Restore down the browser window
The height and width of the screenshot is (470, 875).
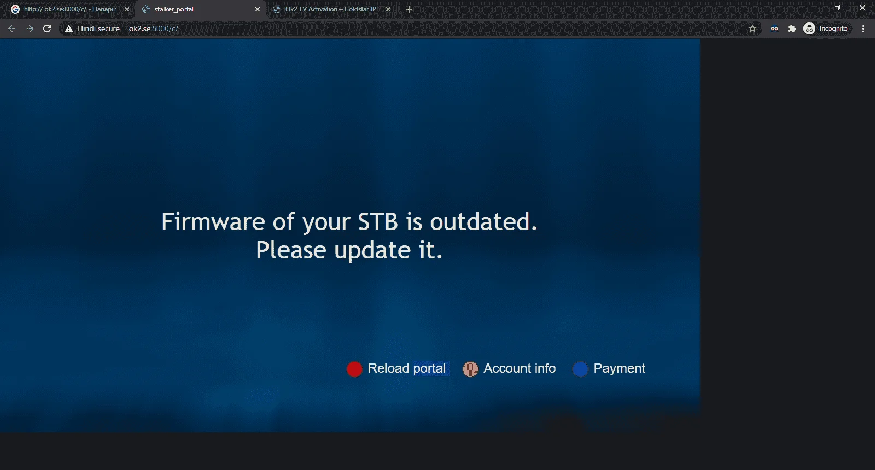[x=837, y=8]
